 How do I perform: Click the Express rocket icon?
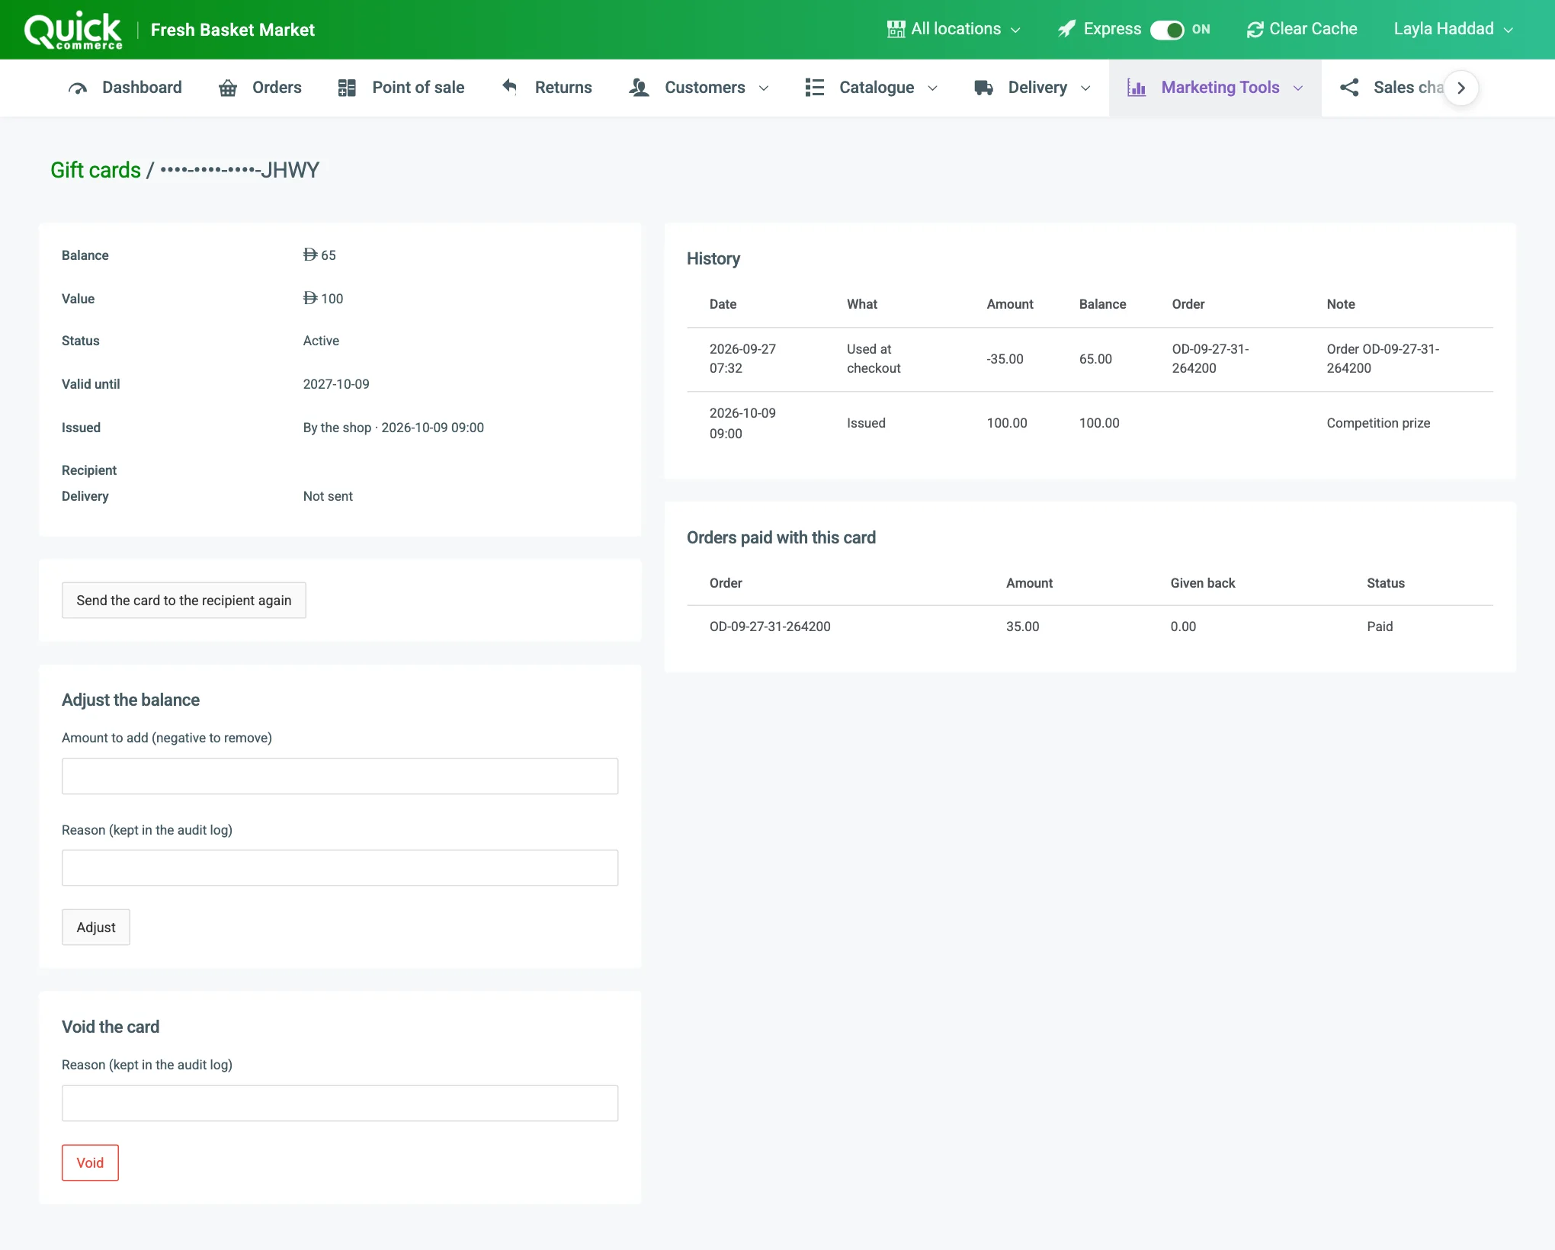[x=1066, y=29]
